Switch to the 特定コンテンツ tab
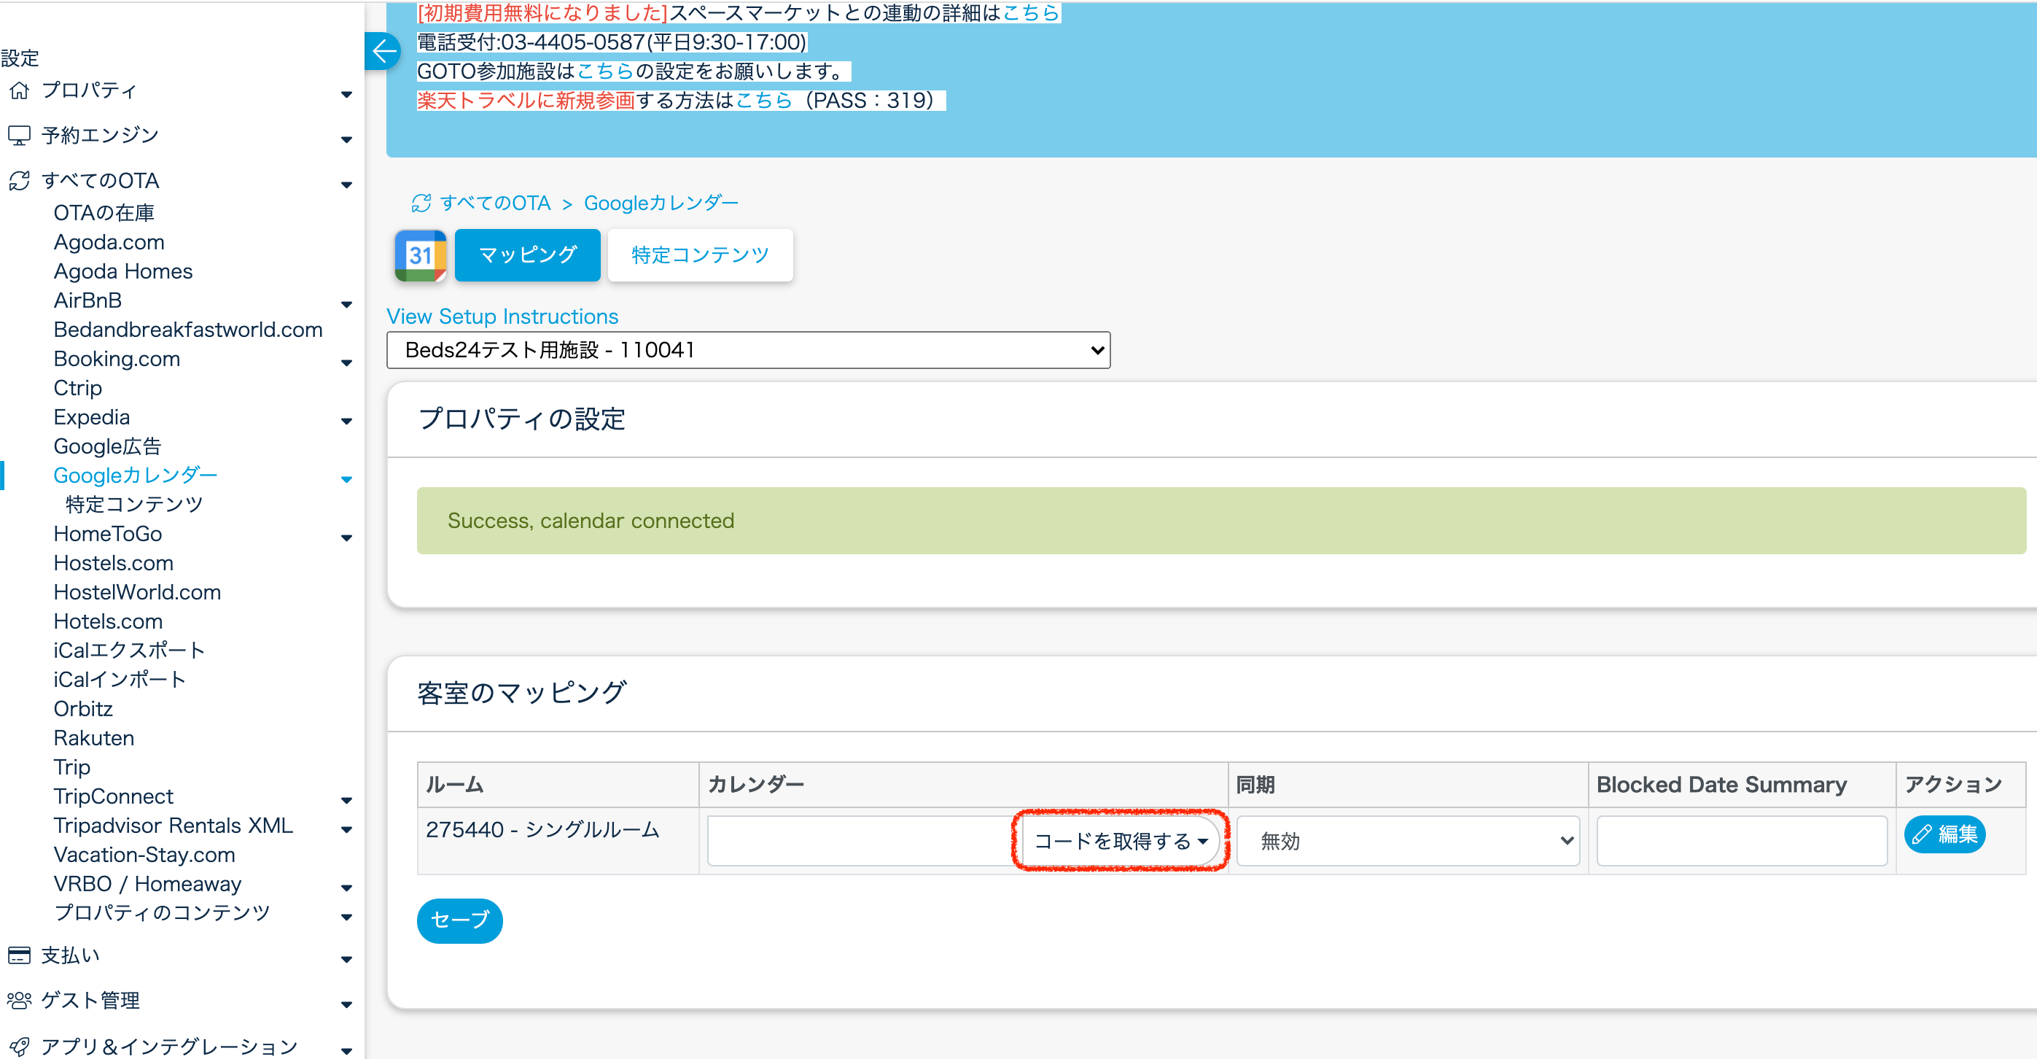 pyautogui.click(x=700, y=255)
